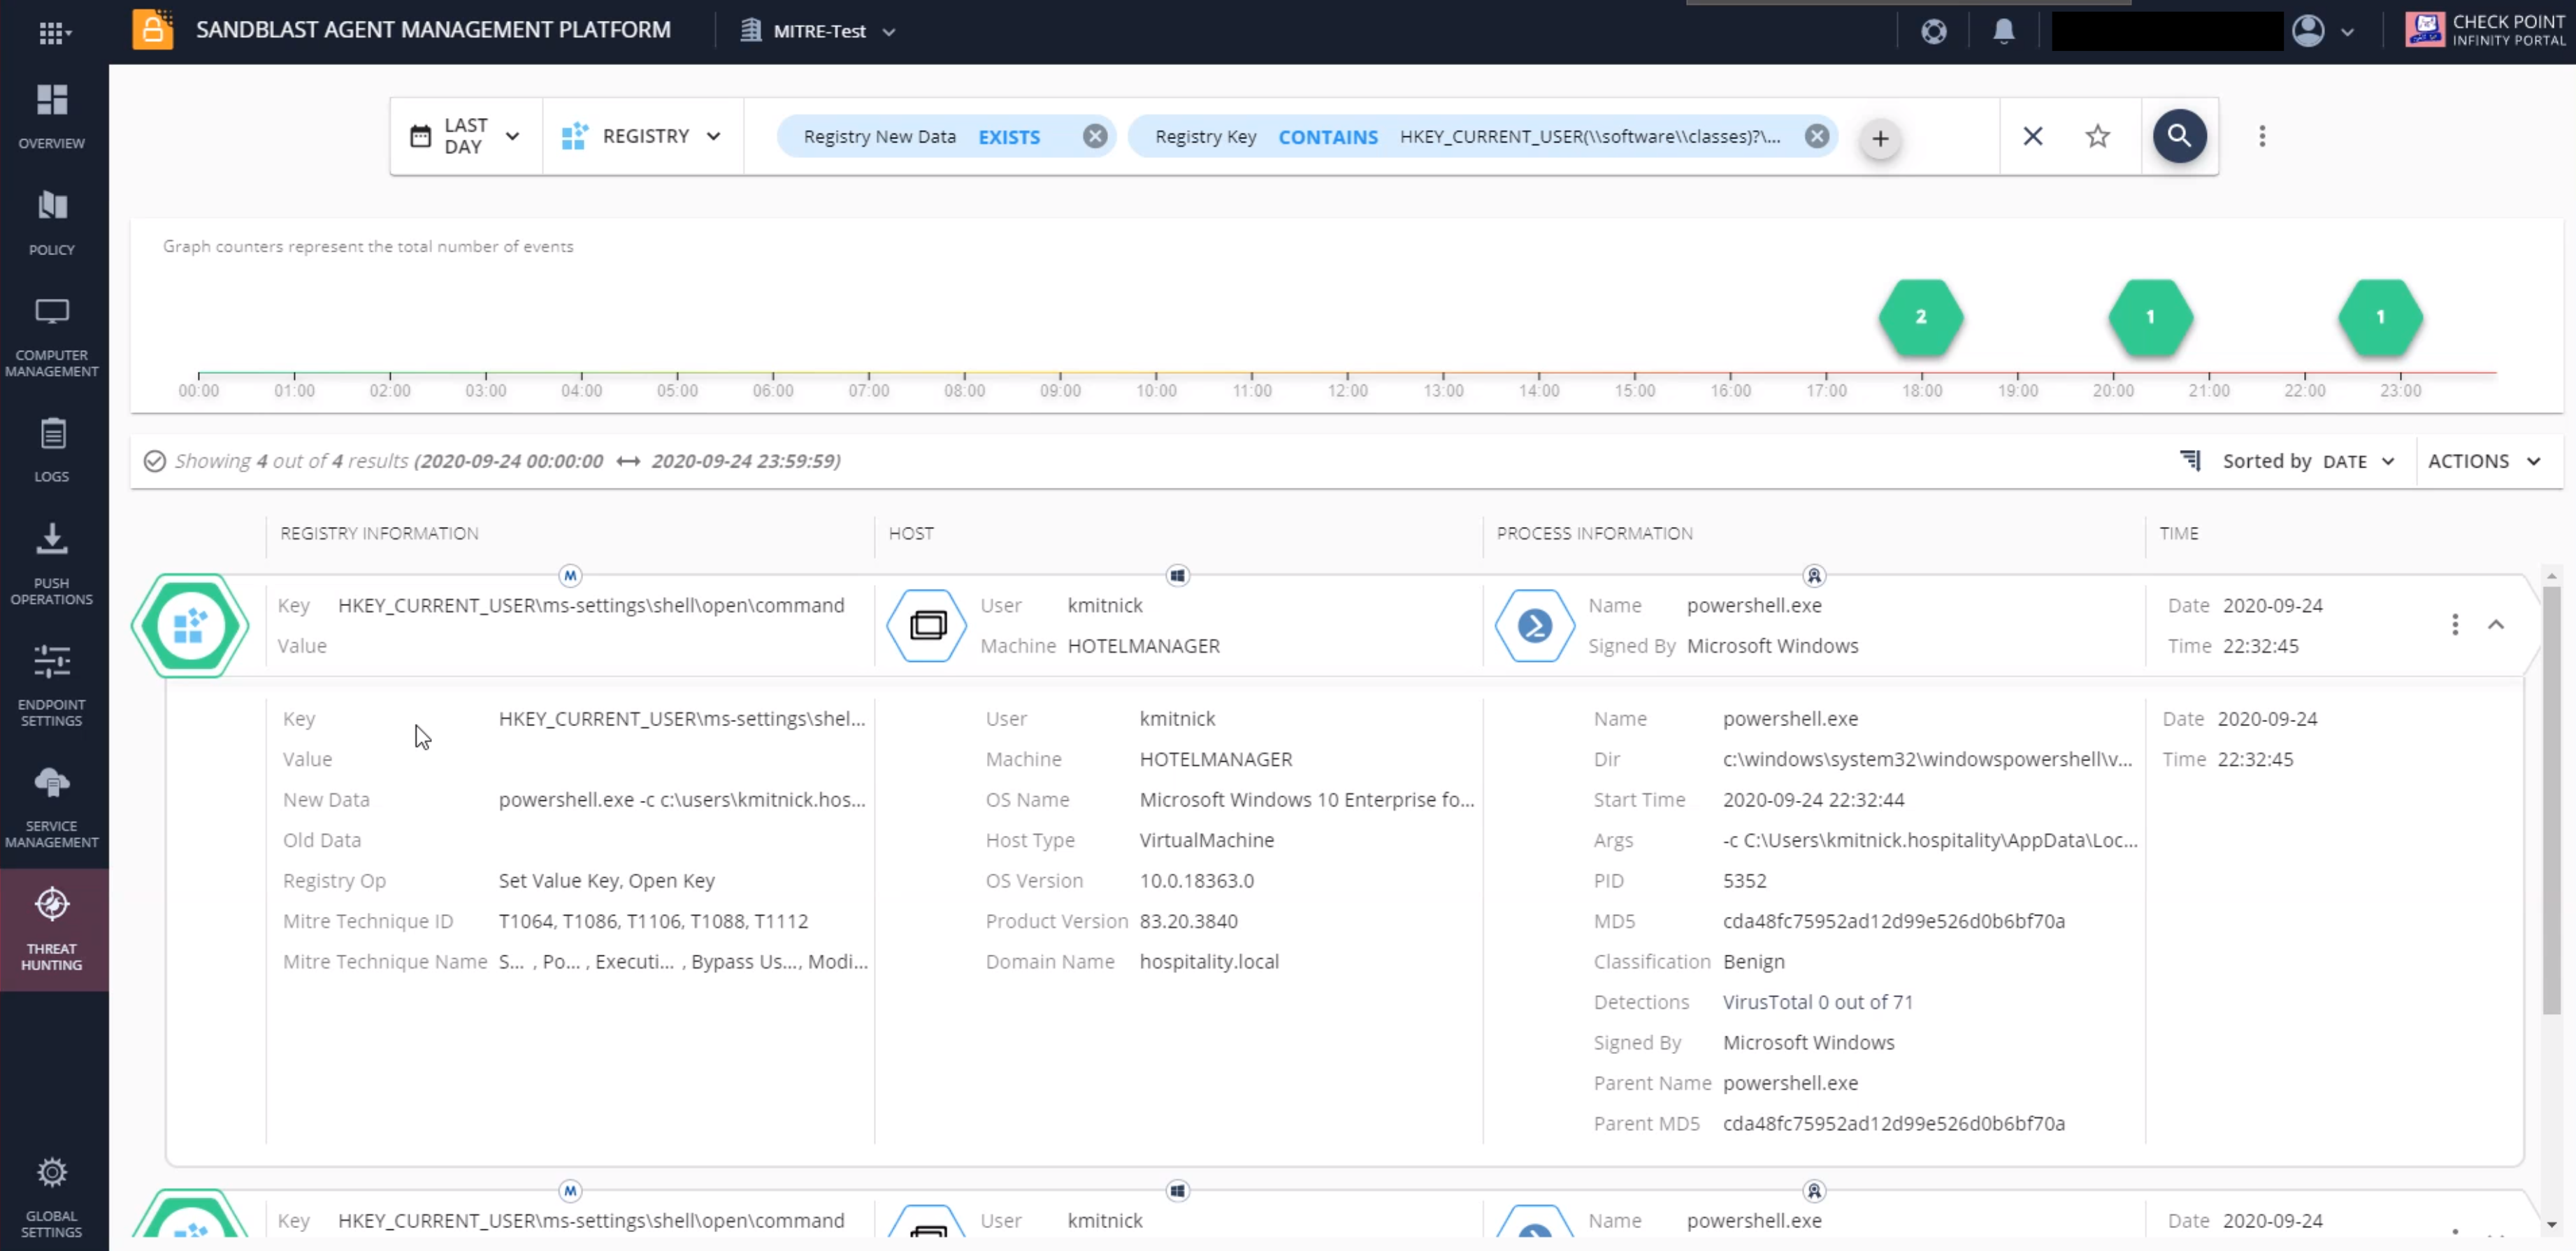Expand the user account chevron
Screen dimensions: 2576x1251
(x=2347, y=32)
